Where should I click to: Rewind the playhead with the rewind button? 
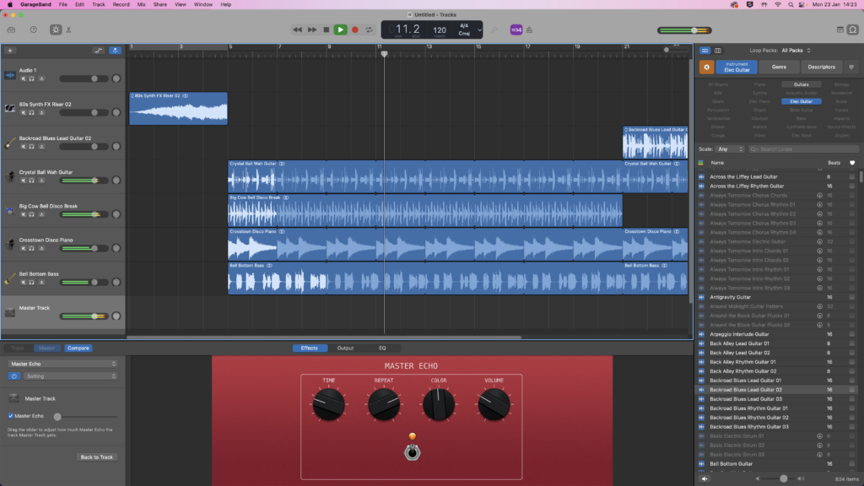pos(298,30)
